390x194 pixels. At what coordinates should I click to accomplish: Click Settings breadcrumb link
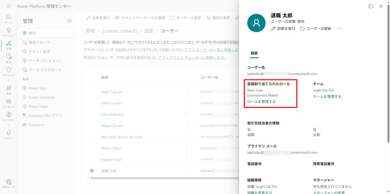click(x=149, y=31)
